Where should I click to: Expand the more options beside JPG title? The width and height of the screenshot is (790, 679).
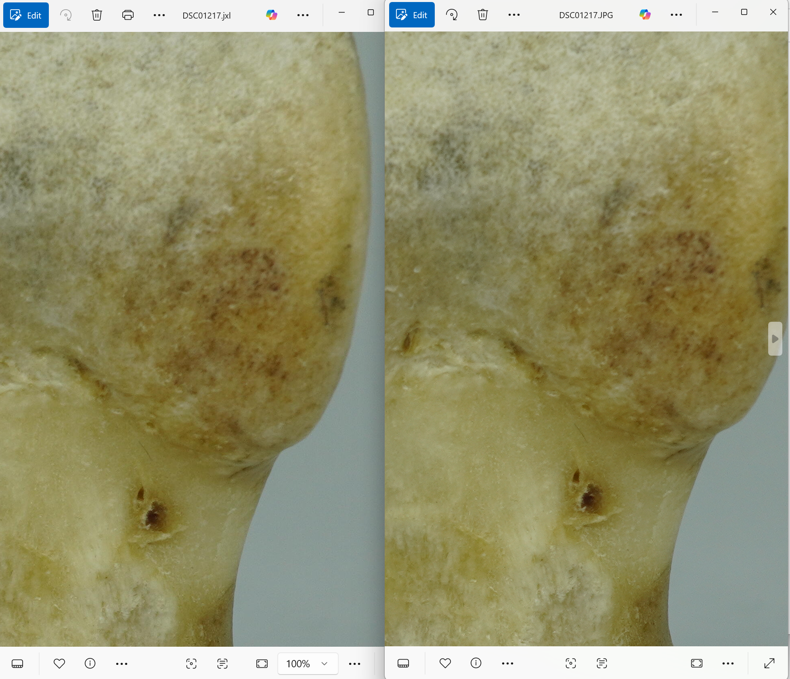pos(676,15)
